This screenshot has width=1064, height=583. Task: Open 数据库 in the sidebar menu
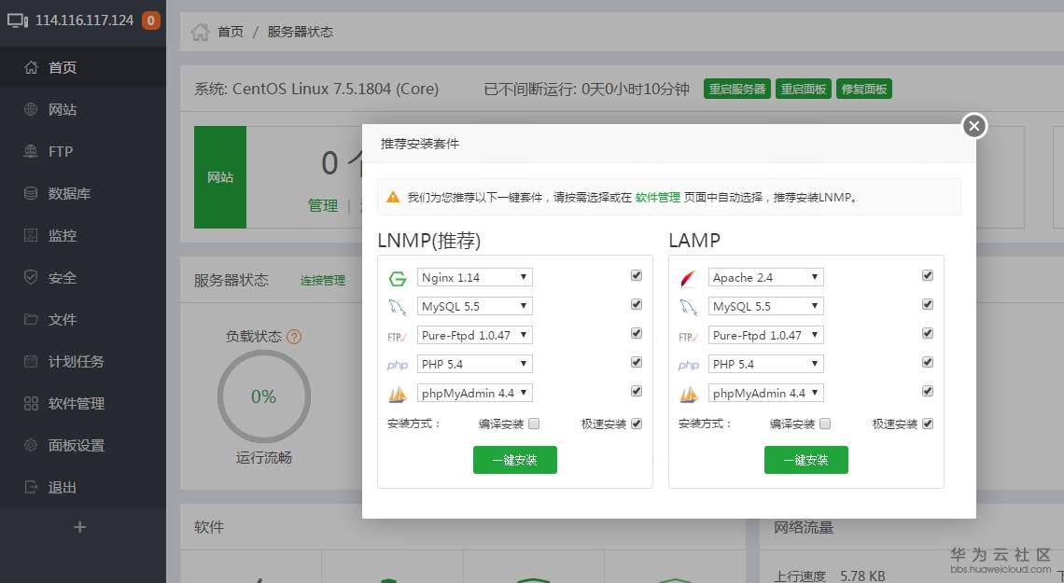tap(83, 193)
